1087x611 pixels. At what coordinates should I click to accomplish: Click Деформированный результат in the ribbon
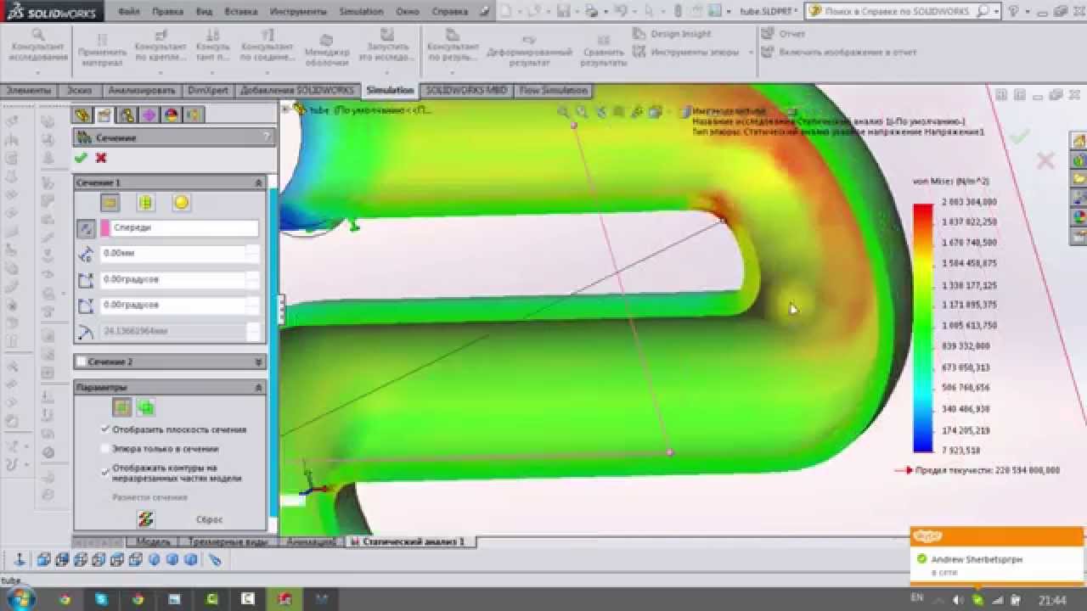click(x=529, y=50)
